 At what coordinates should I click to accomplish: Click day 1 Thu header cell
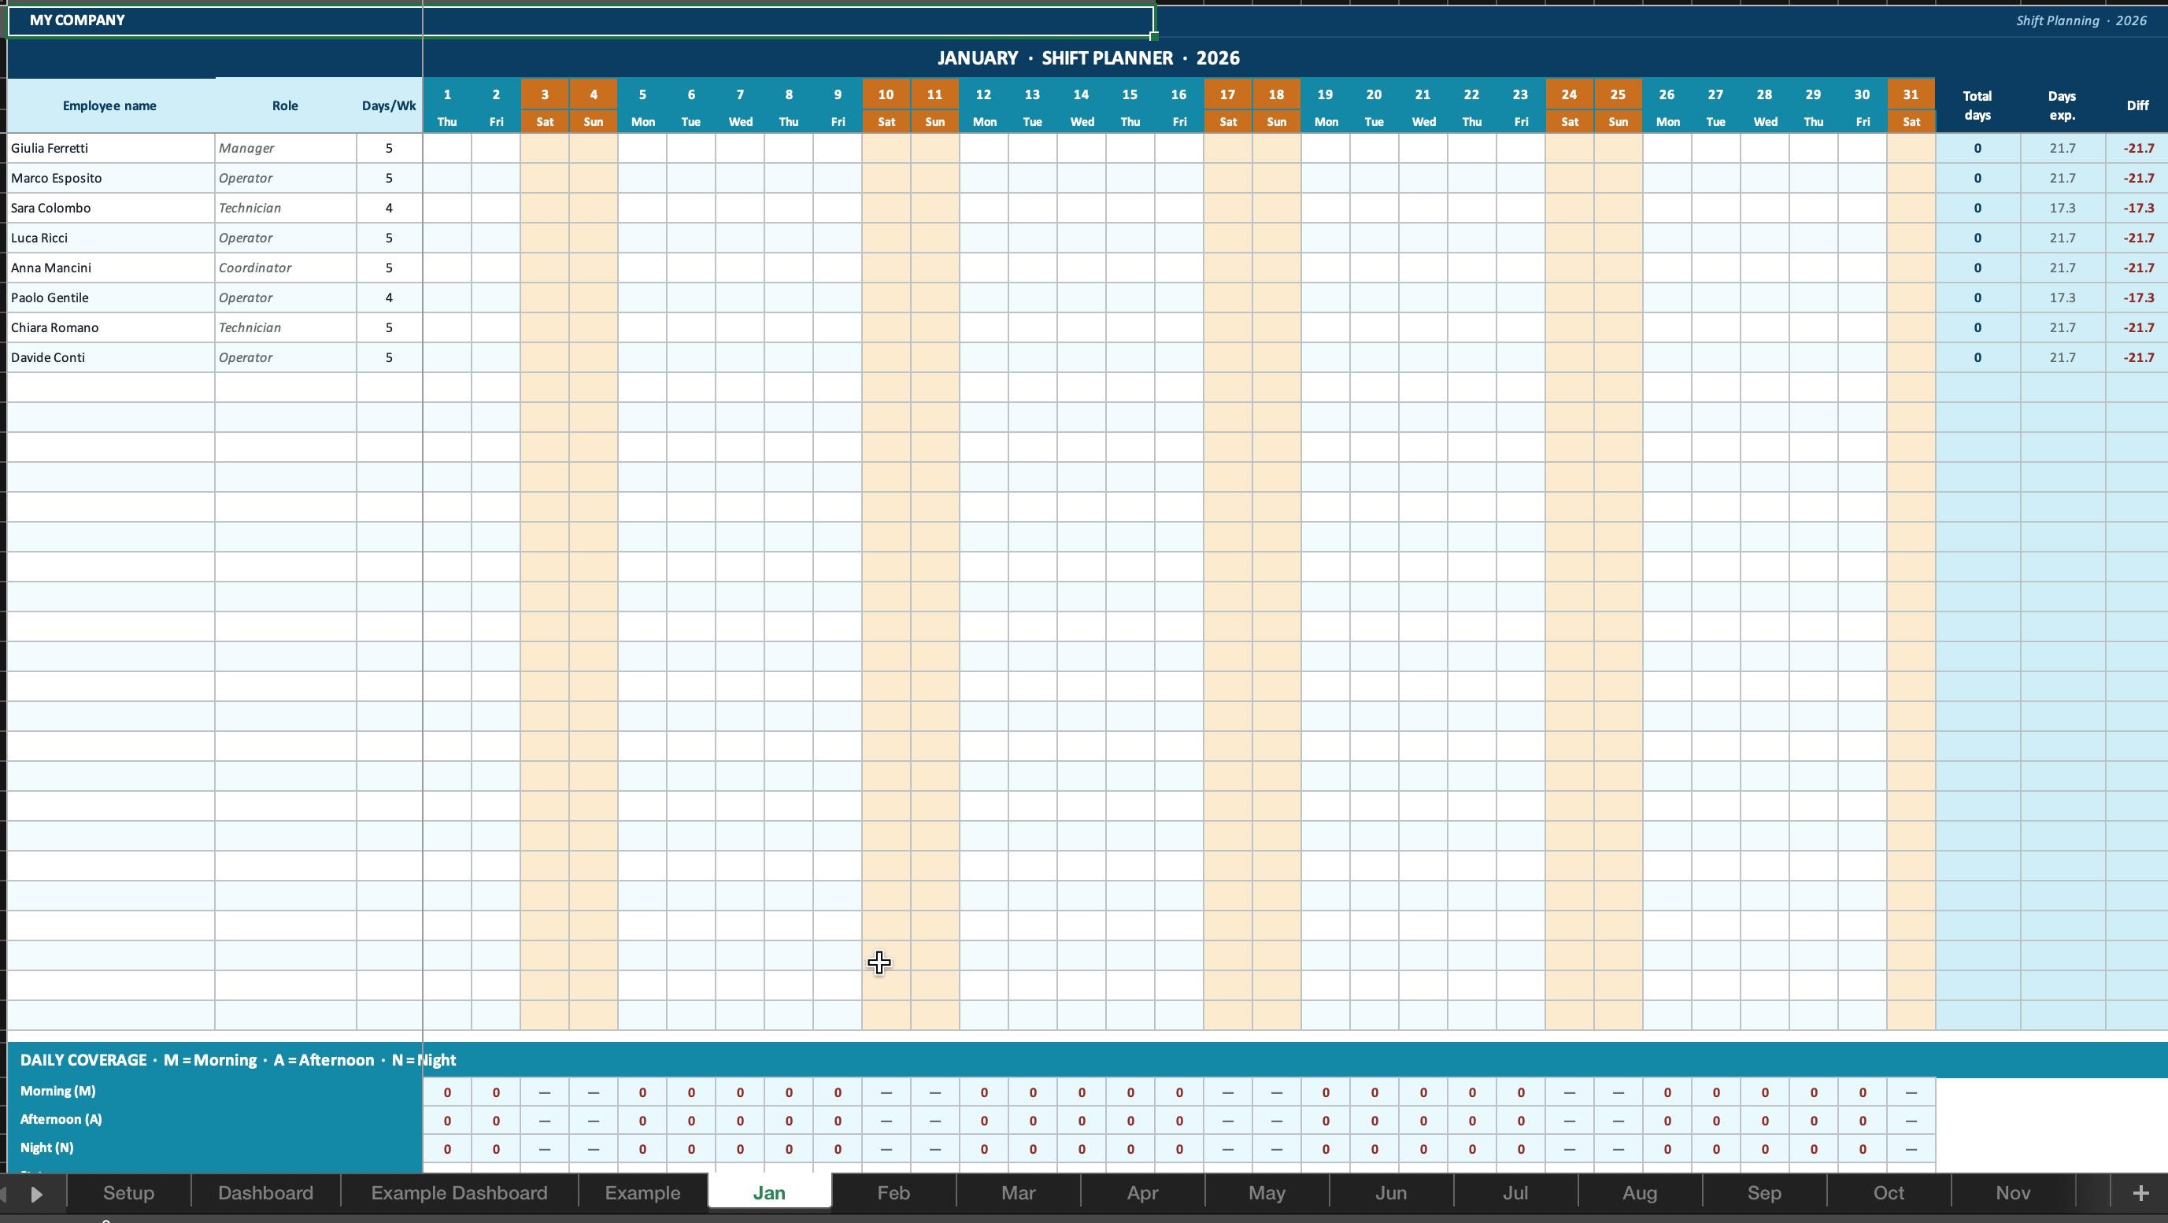point(447,106)
